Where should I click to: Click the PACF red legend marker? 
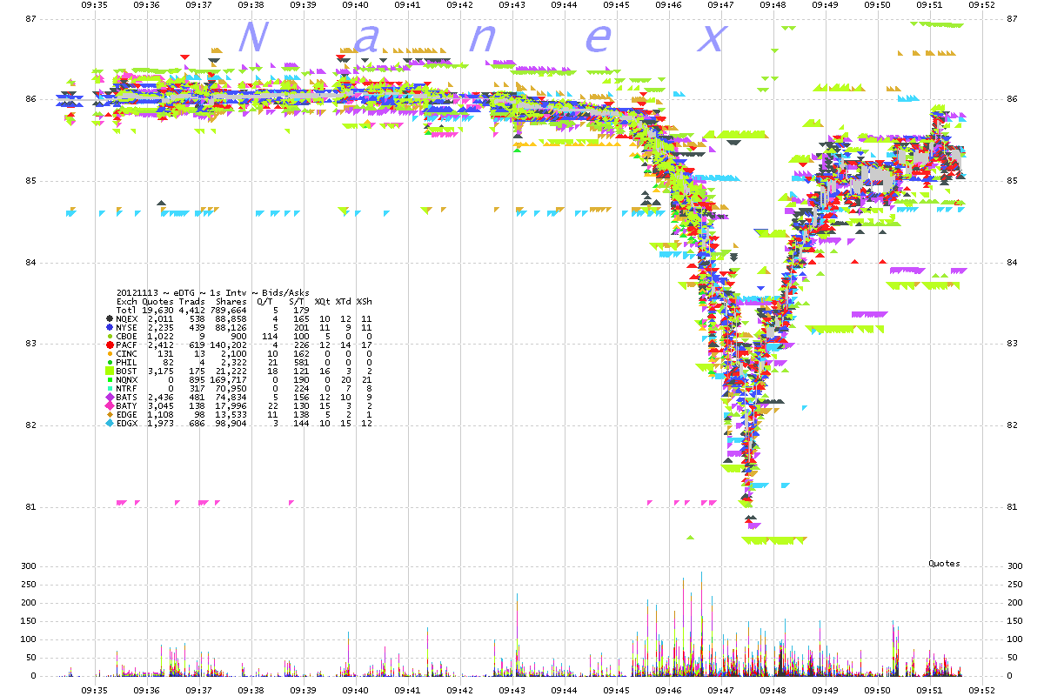coord(109,346)
